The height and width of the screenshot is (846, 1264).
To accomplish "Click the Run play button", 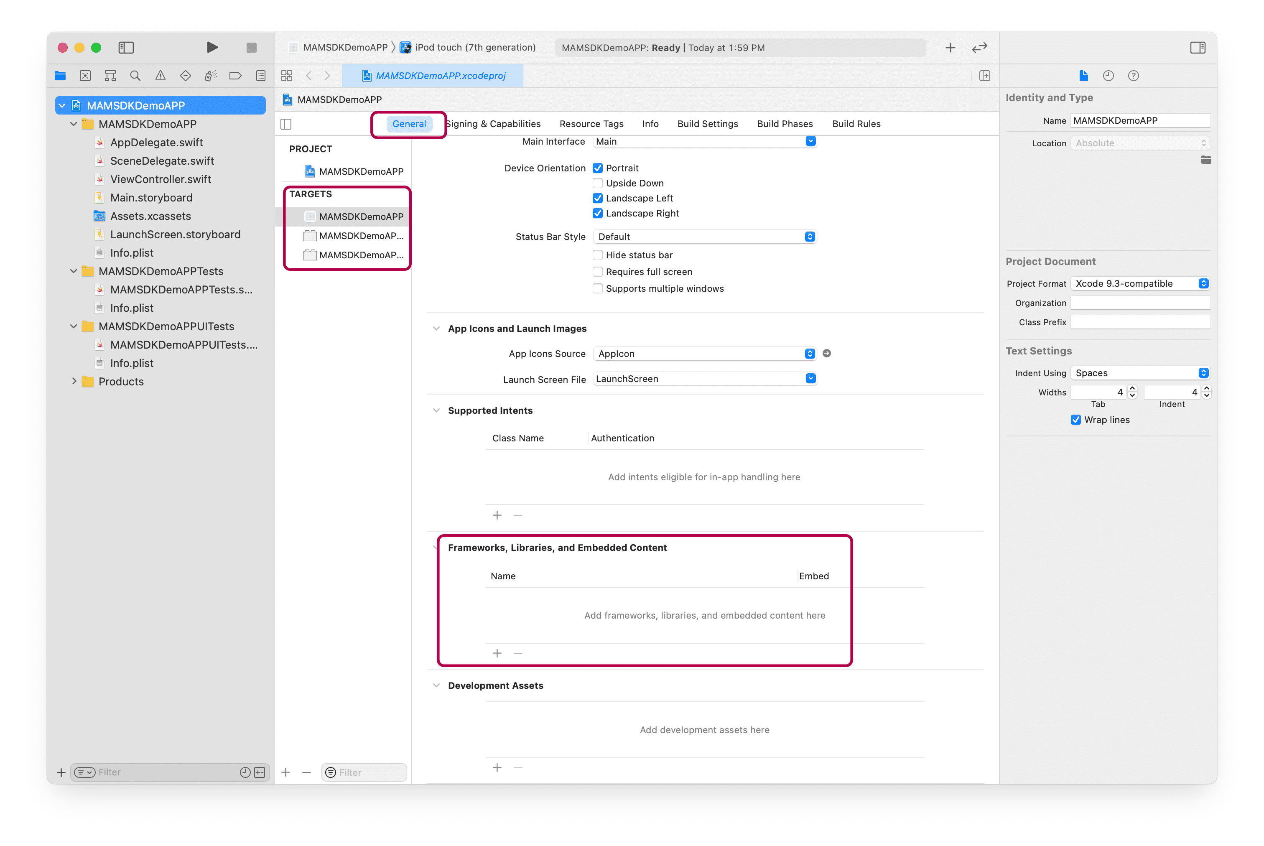I will (x=212, y=48).
